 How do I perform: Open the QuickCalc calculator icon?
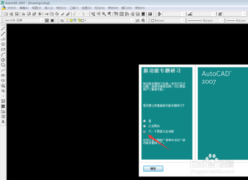click(x=143, y=14)
